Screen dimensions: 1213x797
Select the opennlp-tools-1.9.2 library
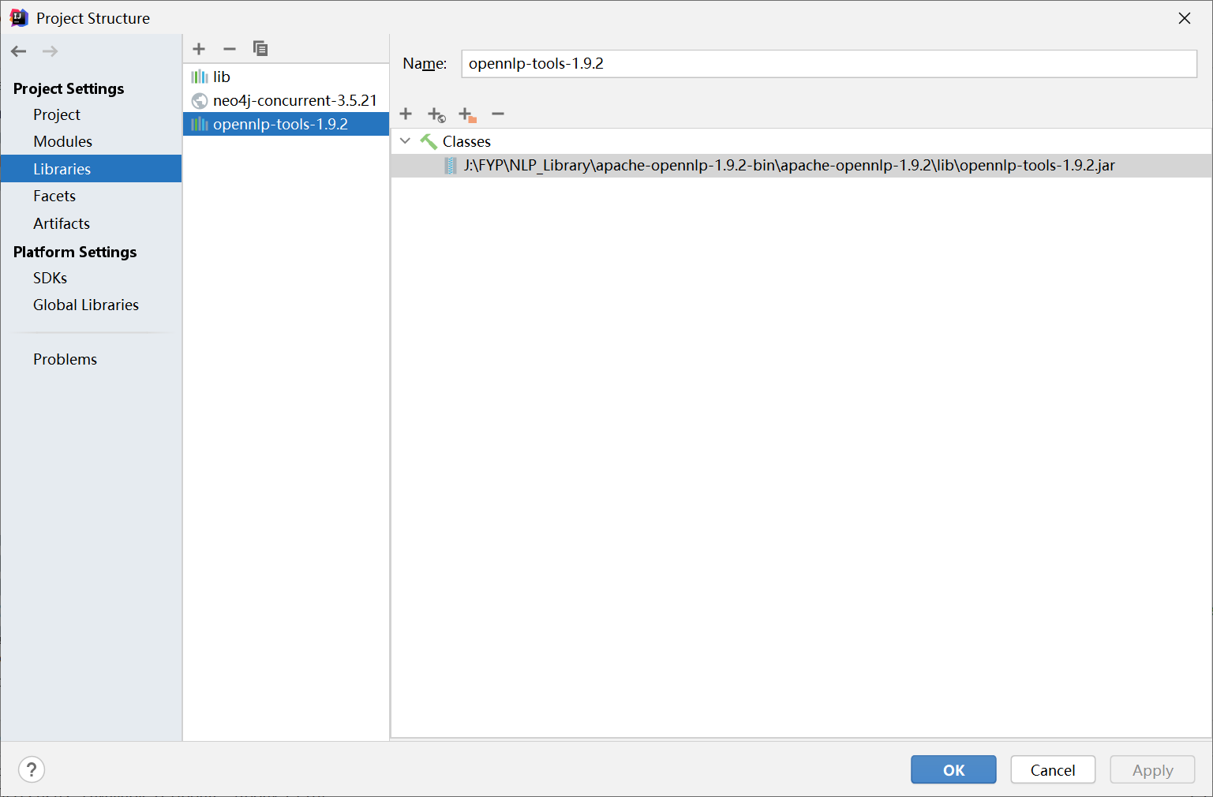pyautogui.click(x=286, y=124)
